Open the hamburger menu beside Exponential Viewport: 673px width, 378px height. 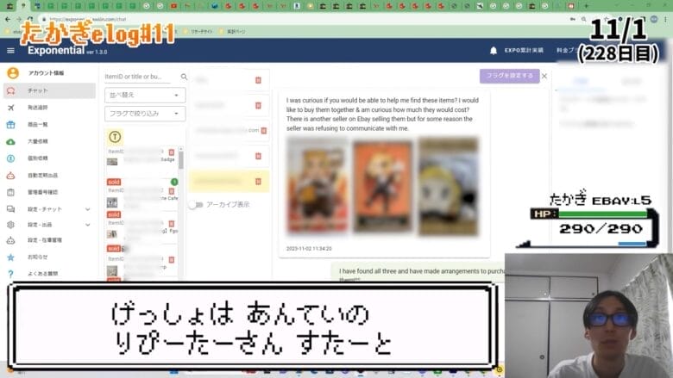[10, 51]
